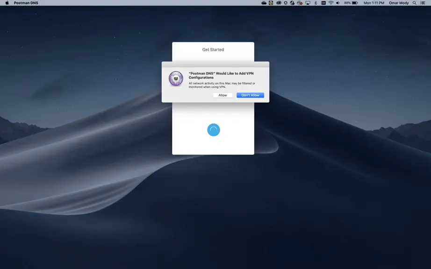Image resolution: width=431 pixels, height=269 pixels.
Task: Show battery status at 88%
Action: [x=351, y=3]
